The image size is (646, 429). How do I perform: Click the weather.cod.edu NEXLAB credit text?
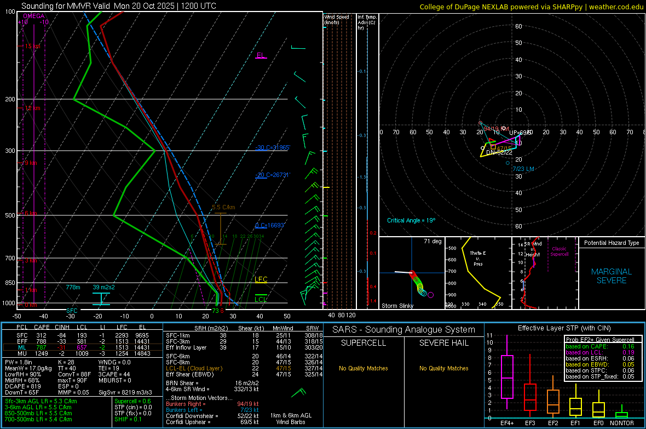pos(530,7)
